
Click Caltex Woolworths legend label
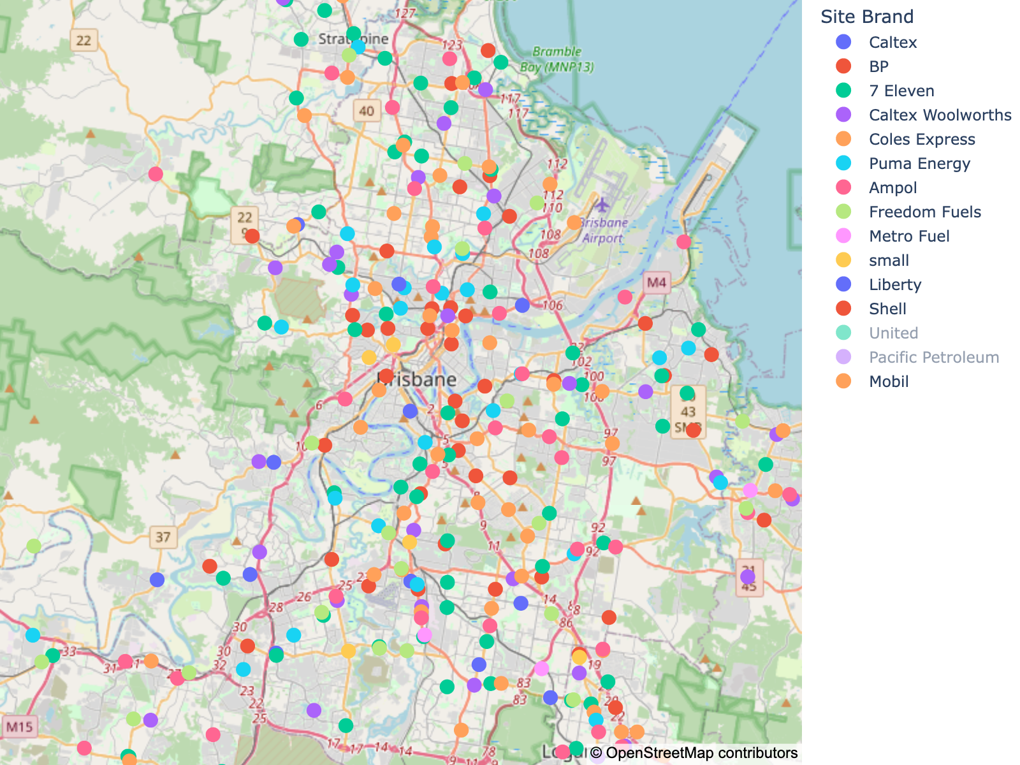[x=940, y=115]
